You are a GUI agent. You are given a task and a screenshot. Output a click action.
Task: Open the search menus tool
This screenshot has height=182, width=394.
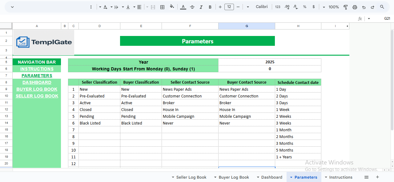(382, 7)
